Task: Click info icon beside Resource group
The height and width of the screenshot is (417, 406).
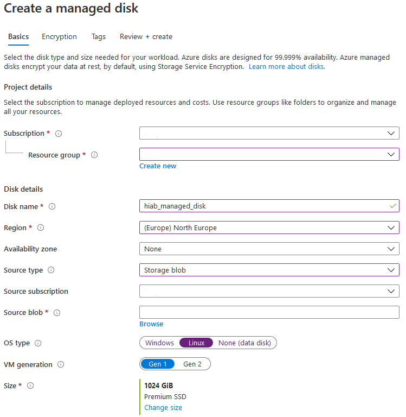Action: click(94, 155)
